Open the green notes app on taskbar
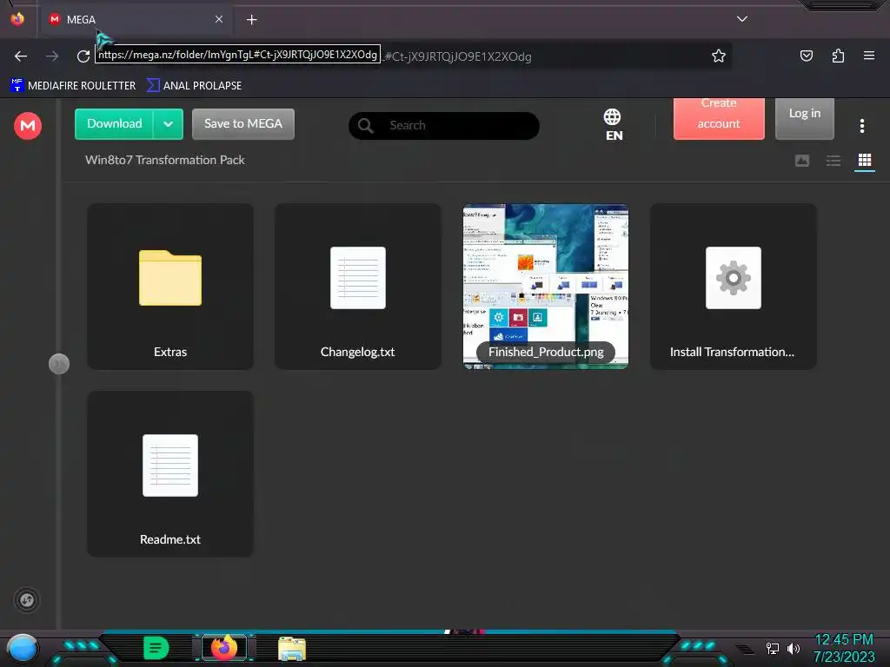The image size is (890, 667). pyautogui.click(x=156, y=648)
